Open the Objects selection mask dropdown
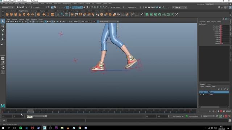232x130 pixels. click(38, 7)
